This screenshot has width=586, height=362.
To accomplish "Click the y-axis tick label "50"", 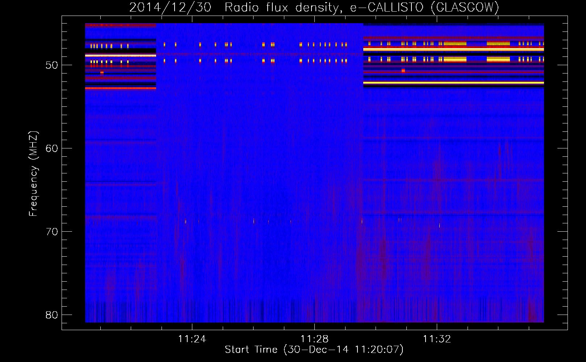I will tap(52, 66).
